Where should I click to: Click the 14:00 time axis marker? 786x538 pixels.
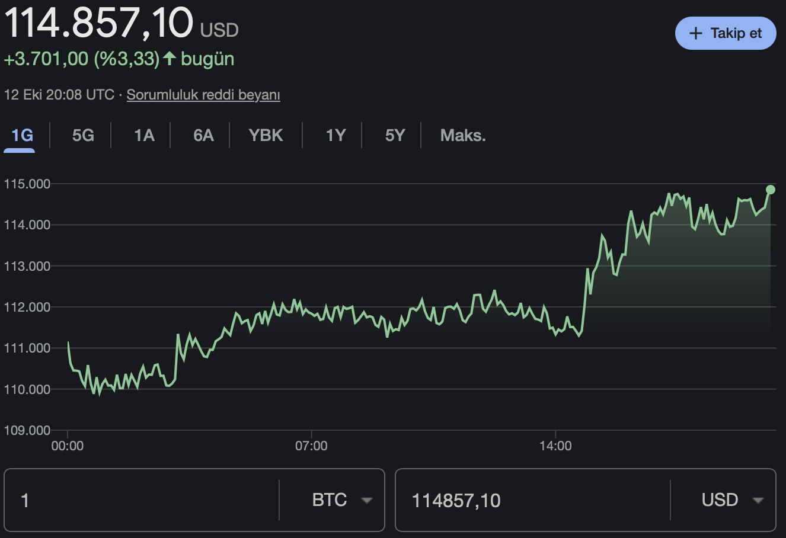point(555,446)
